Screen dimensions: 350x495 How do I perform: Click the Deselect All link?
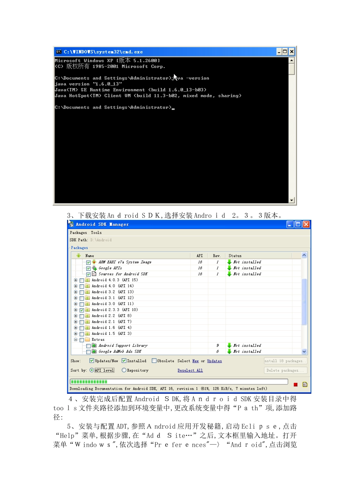click(190, 371)
